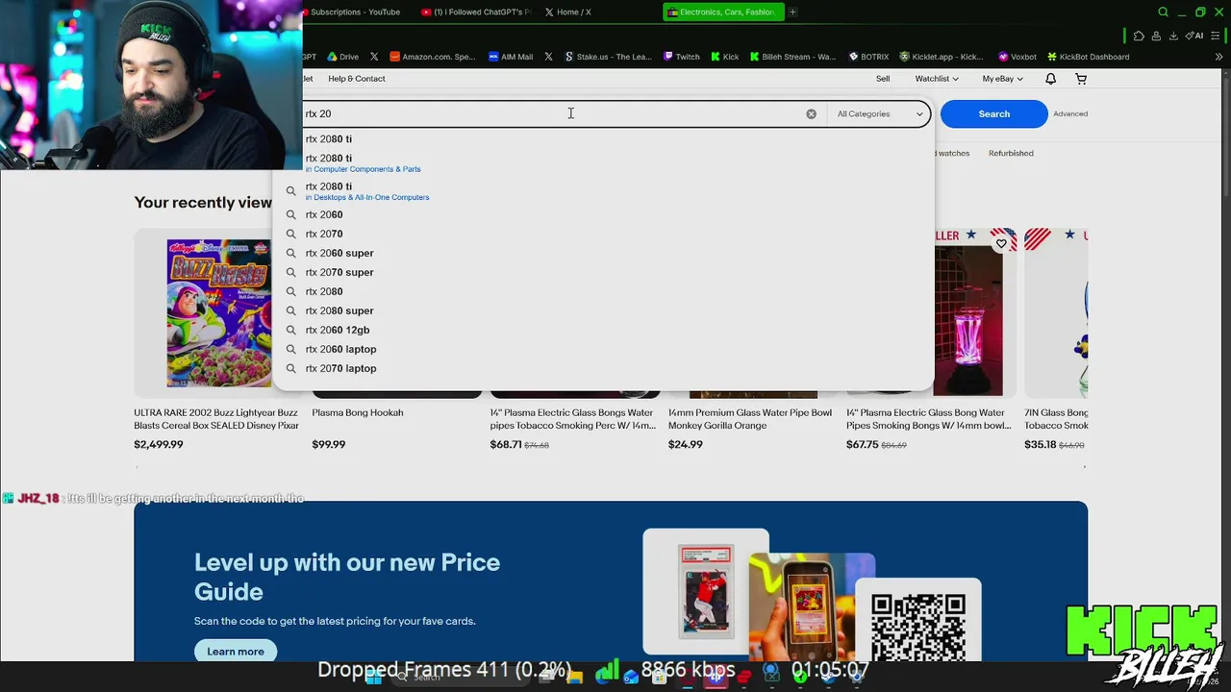Open the browser AI assistant button

[x=1194, y=36]
